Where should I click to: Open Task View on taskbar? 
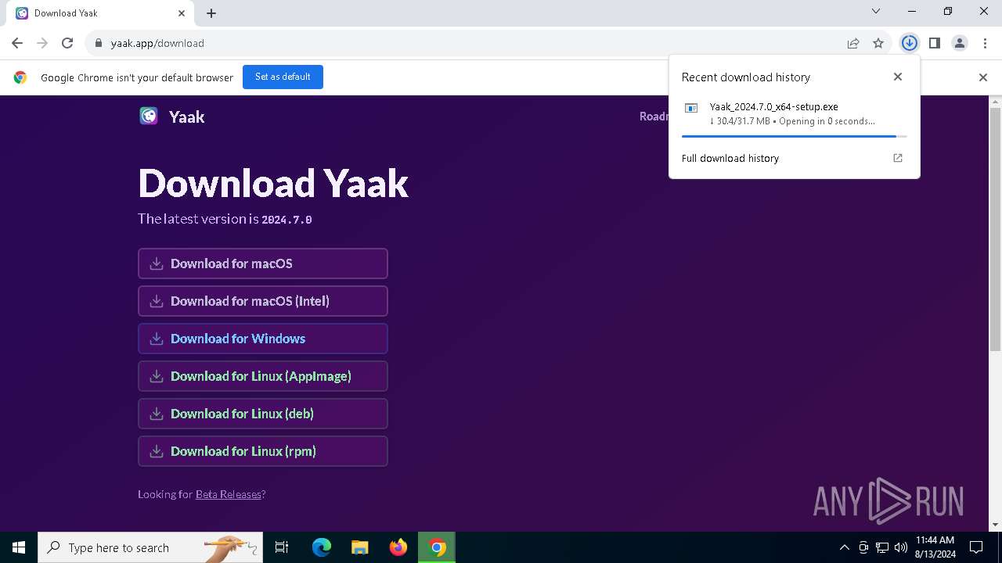[282, 547]
